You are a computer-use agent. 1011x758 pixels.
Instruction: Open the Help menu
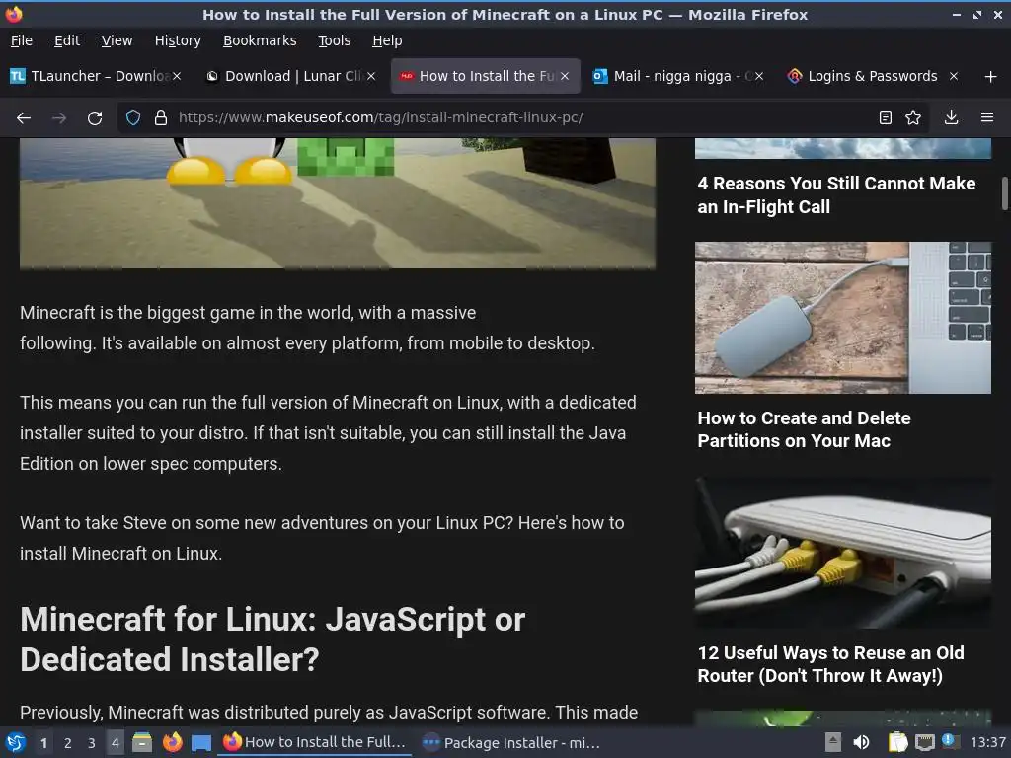[x=387, y=40]
